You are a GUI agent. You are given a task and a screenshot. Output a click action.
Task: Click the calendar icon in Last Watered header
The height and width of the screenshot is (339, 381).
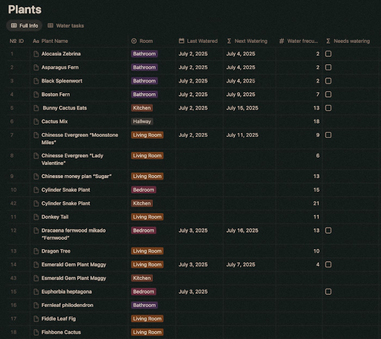click(181, 41)
